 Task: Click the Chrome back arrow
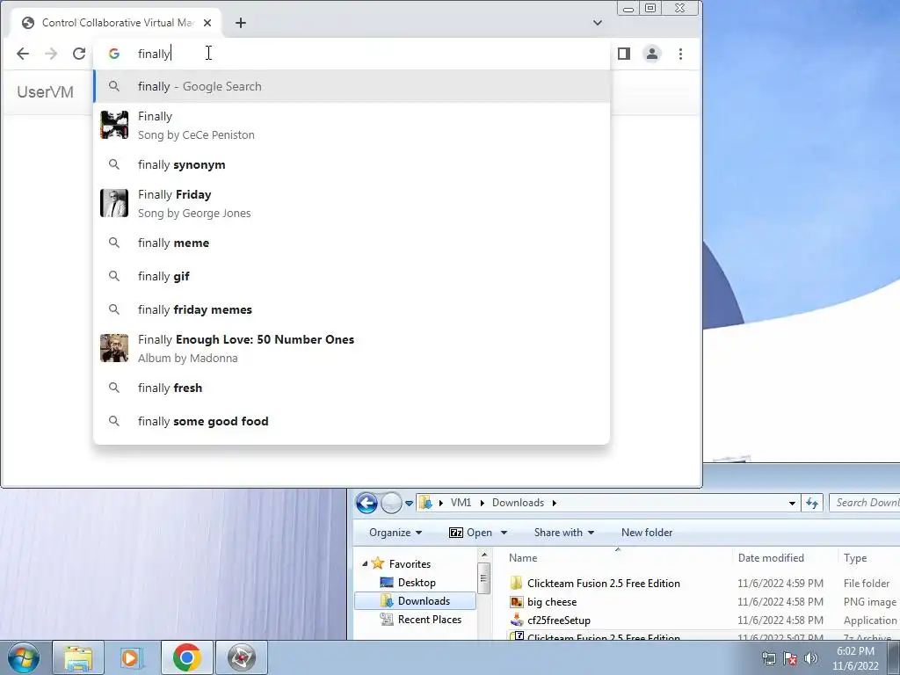(x=22, y=54)
